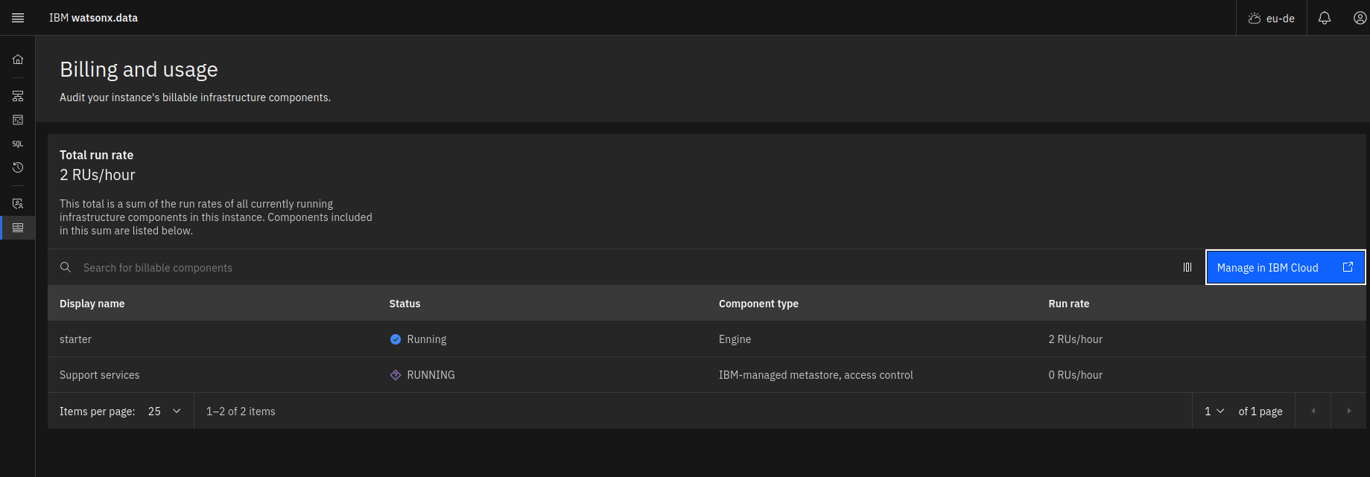Click the search magnifier icon

tap(66, 267)
